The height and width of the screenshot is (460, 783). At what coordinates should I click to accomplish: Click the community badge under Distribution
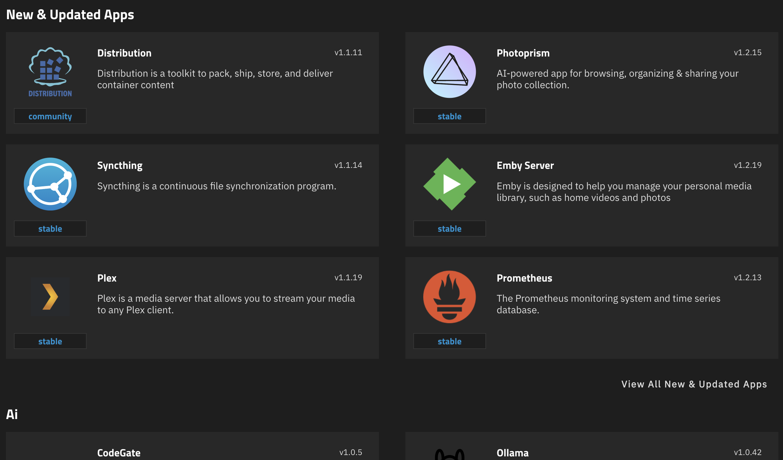click(x=50, y=116)
